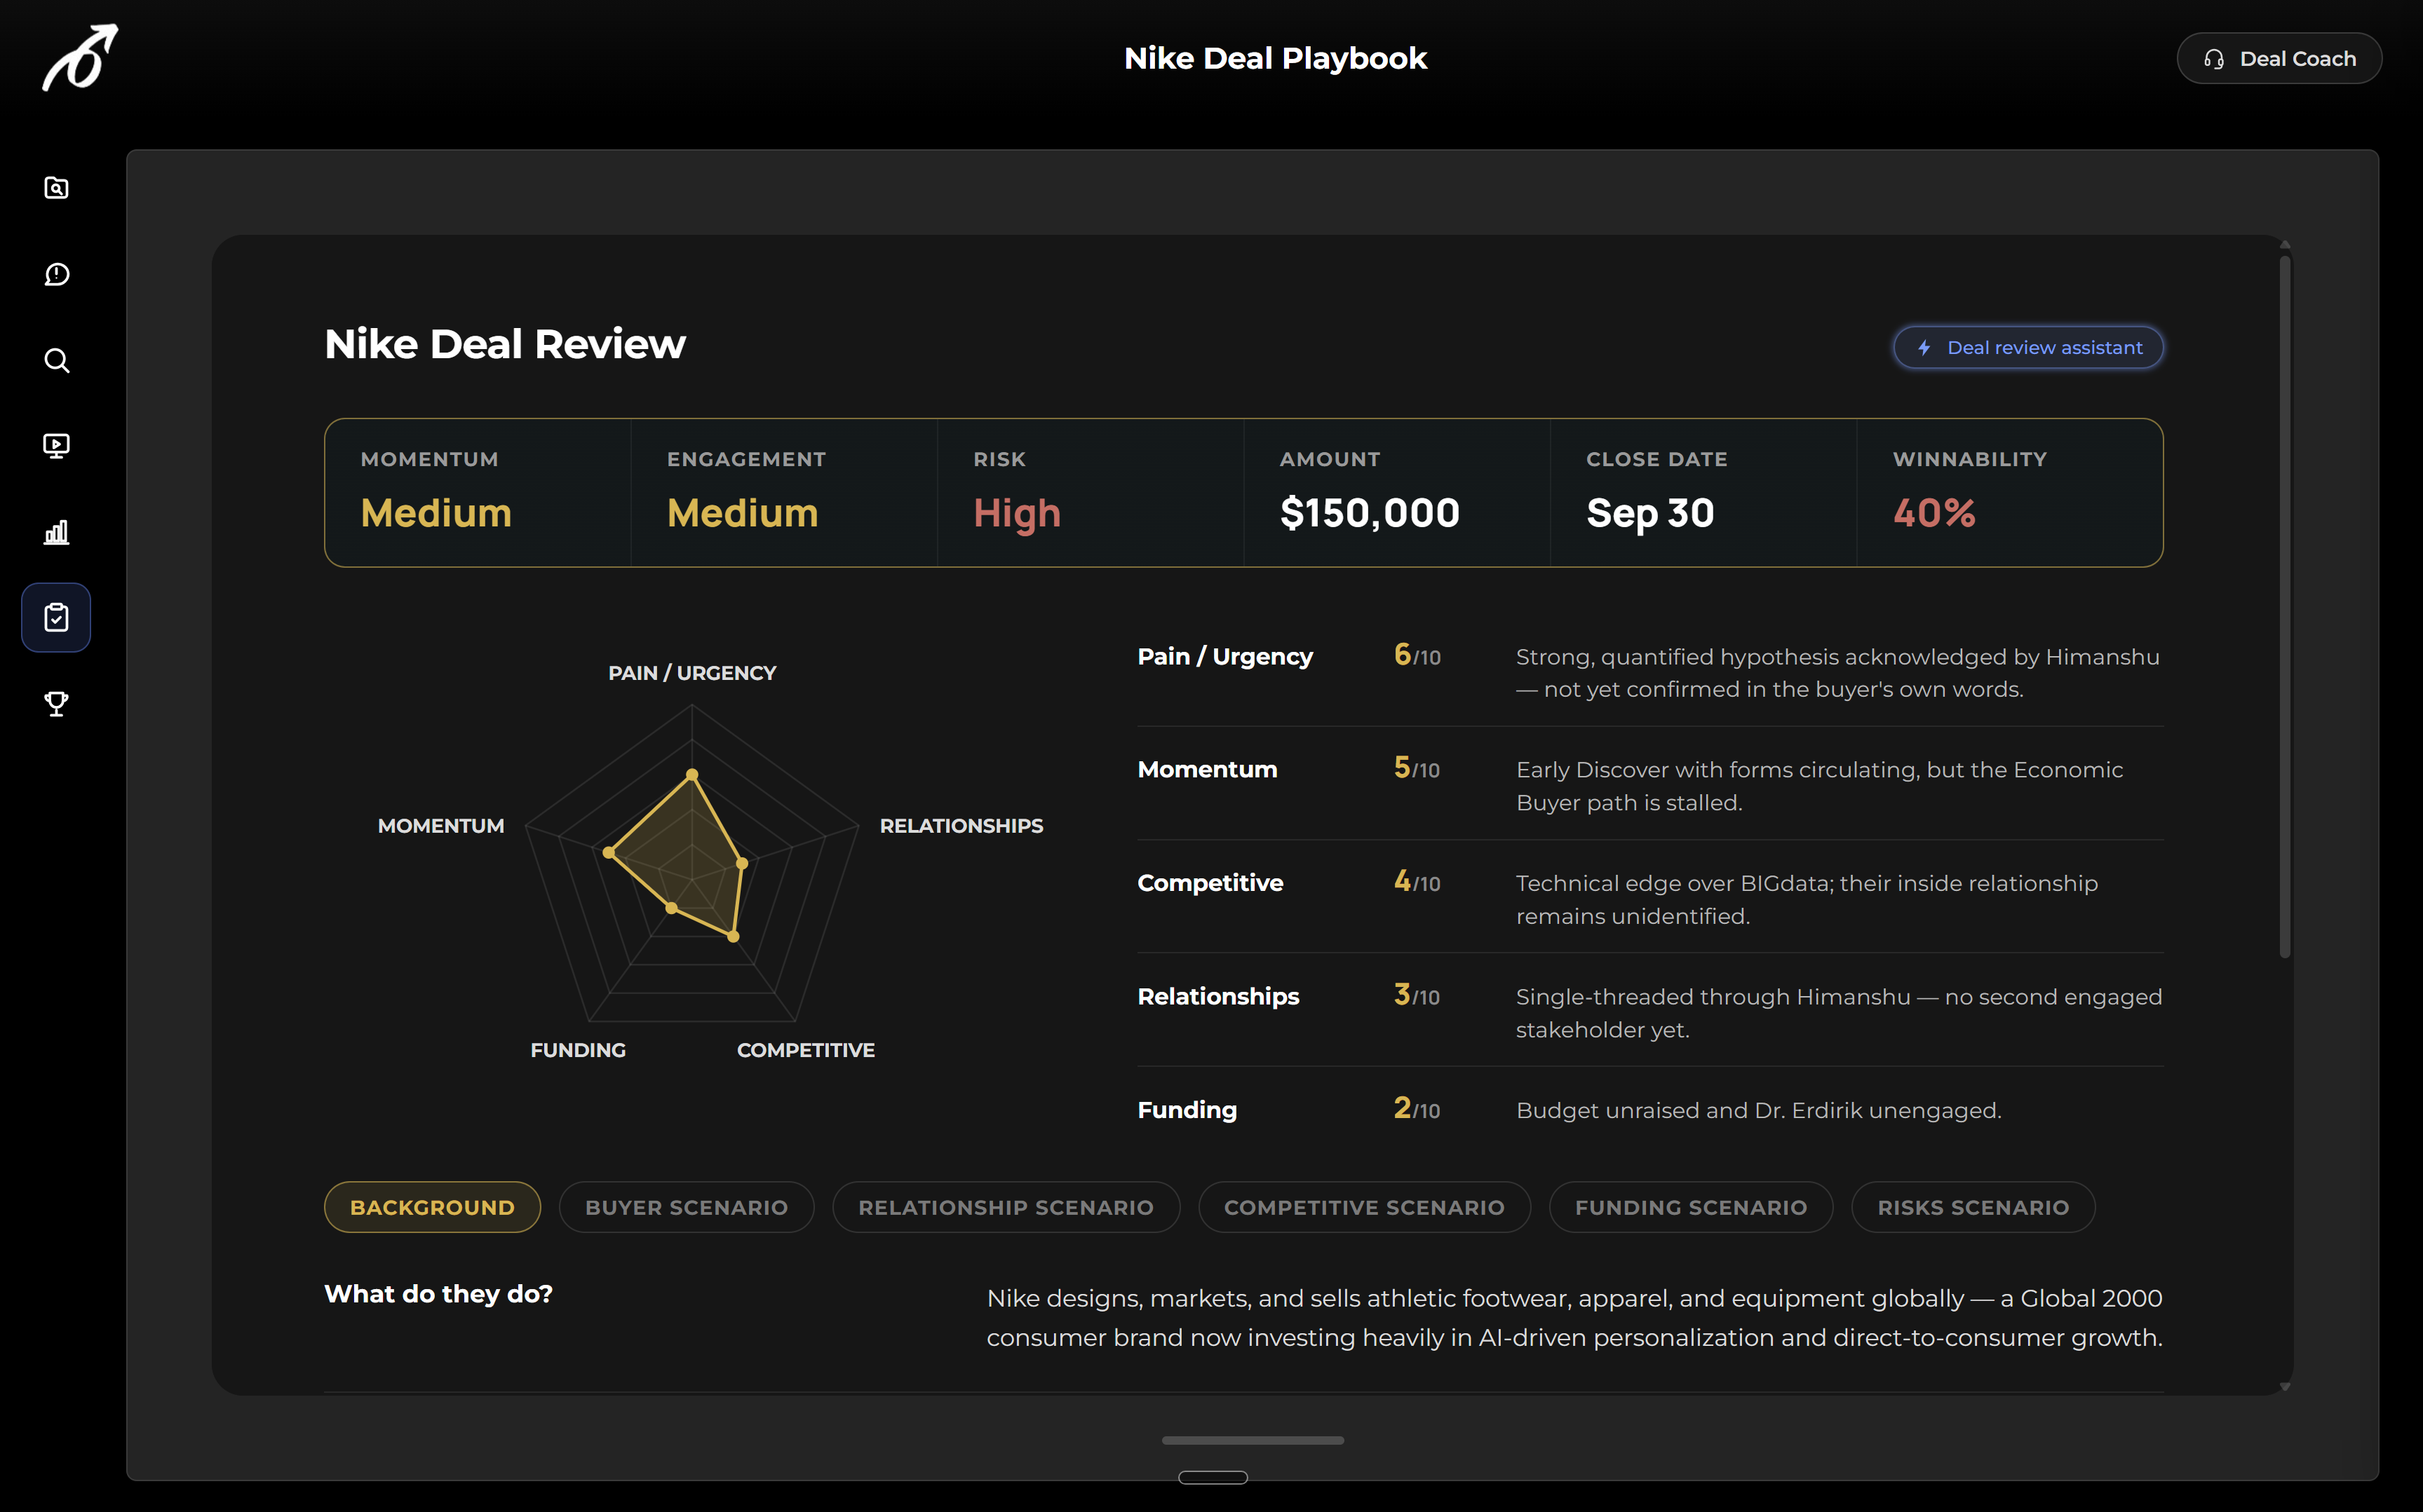This screenshot has height=1512, width=2423.
Task: Open the magnifier search sidebar icon
Action: (57, 360)
